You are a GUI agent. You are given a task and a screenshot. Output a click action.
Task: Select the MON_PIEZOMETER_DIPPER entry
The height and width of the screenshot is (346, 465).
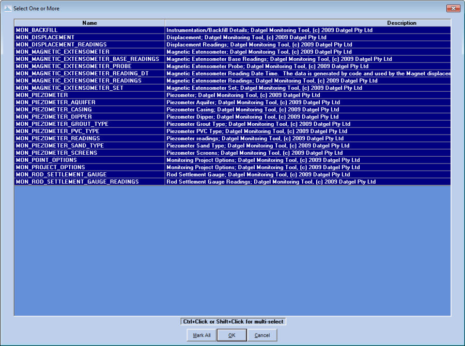click(x=54, y=117)
